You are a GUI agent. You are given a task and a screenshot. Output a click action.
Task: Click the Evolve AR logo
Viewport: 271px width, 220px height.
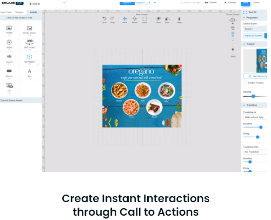click(12, 3)
